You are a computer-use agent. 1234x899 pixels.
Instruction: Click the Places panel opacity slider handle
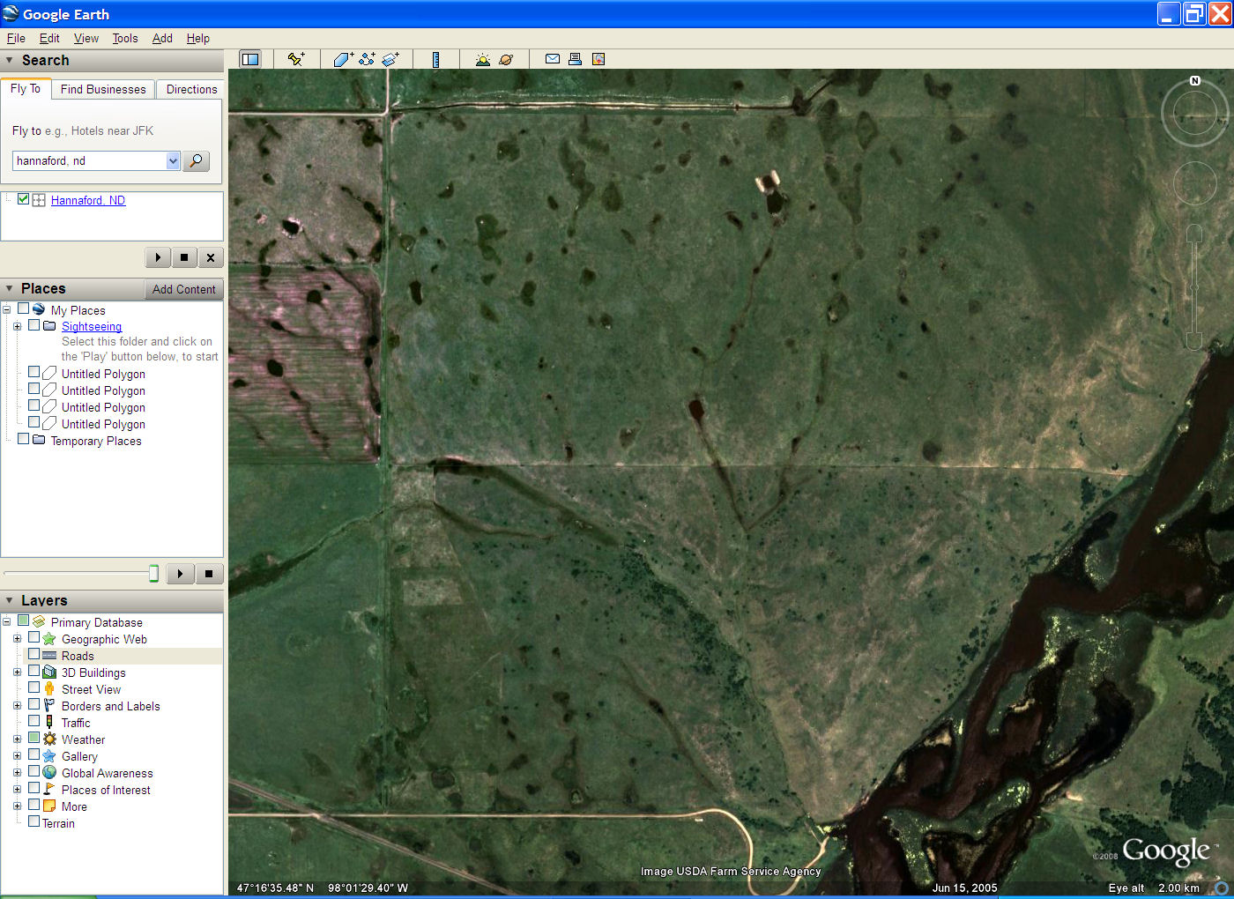[x=153, y=574]
